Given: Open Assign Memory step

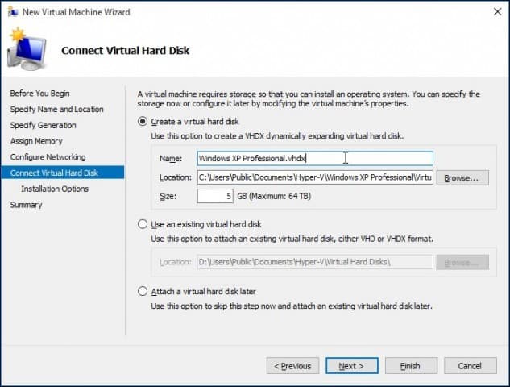Looking at the screenshot, I should 36,141.
